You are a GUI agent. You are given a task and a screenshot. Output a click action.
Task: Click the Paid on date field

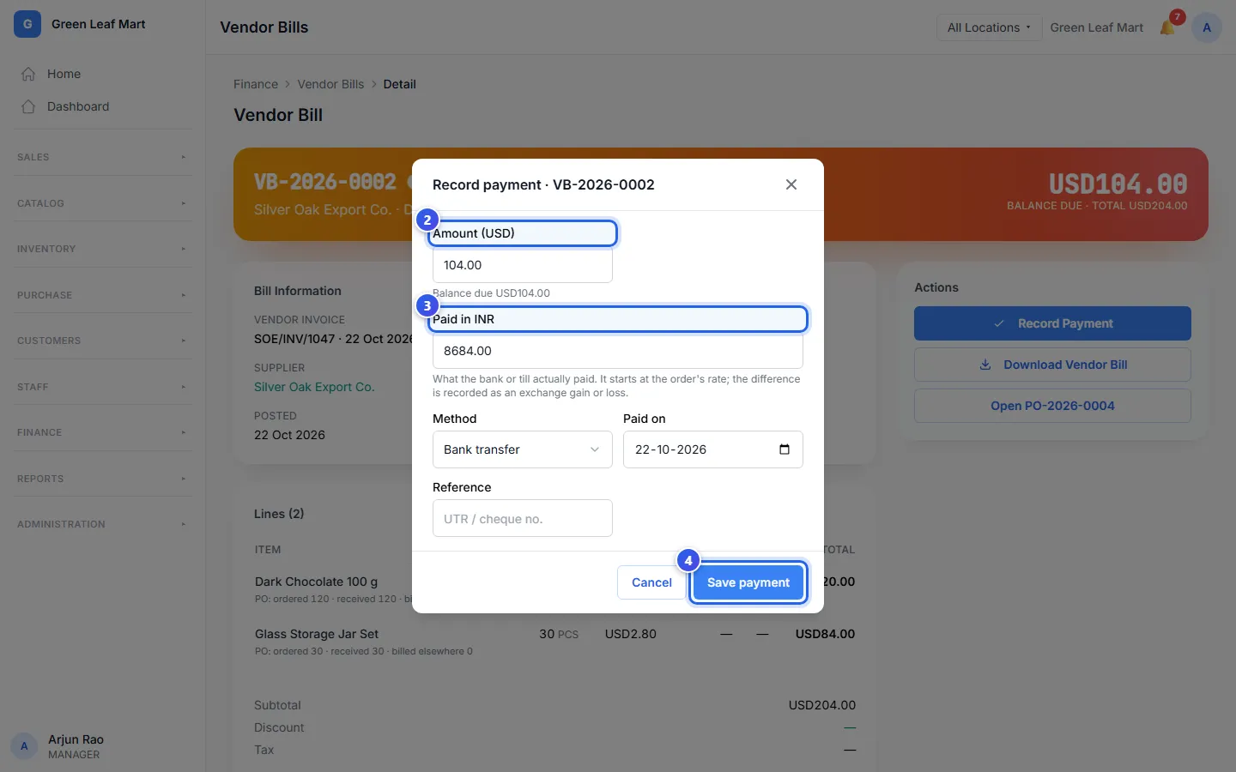point(713,449)
